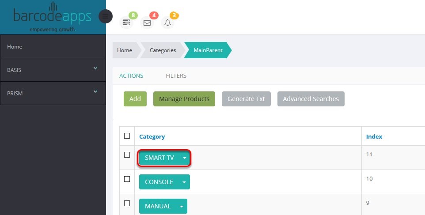Open the CONSOLE dropdown arrow
This screenshot has height=215, width=425.
pyautogui.click(x=184, y=182)
